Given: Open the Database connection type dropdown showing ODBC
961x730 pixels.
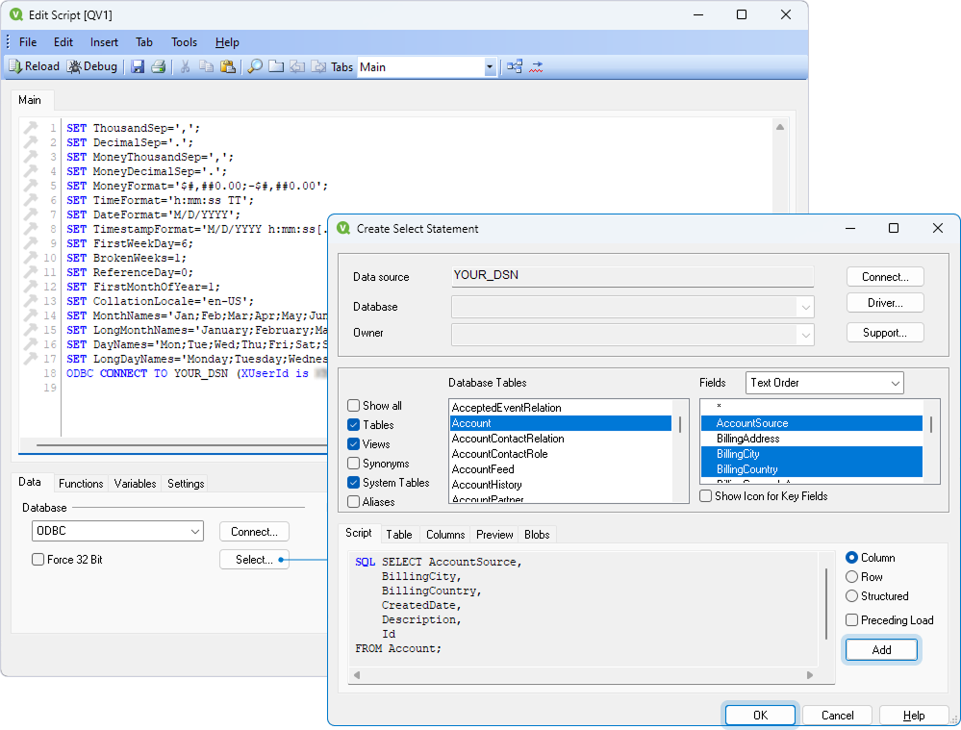Looking at the screenshot, I should 117,531.
